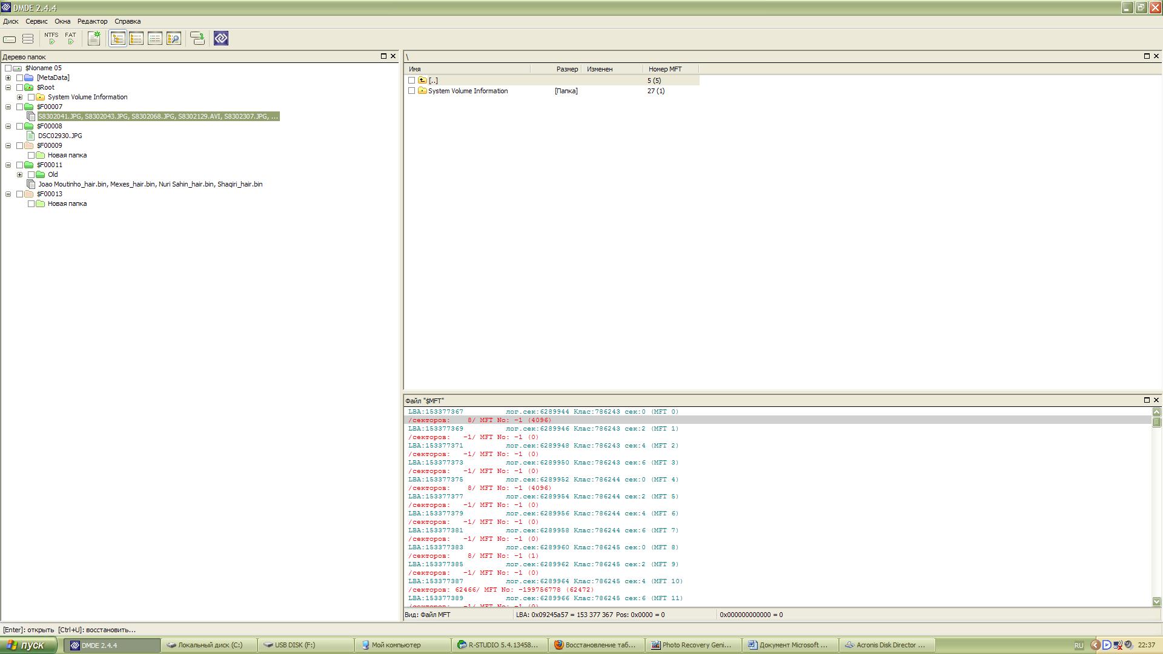
Task: Switch to R-STUDIO taskbar button
Action: pos(499,645)
